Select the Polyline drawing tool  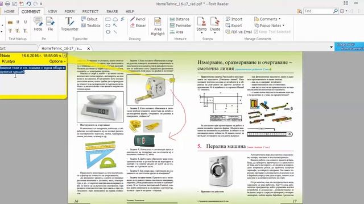click(x=123, y=19)
